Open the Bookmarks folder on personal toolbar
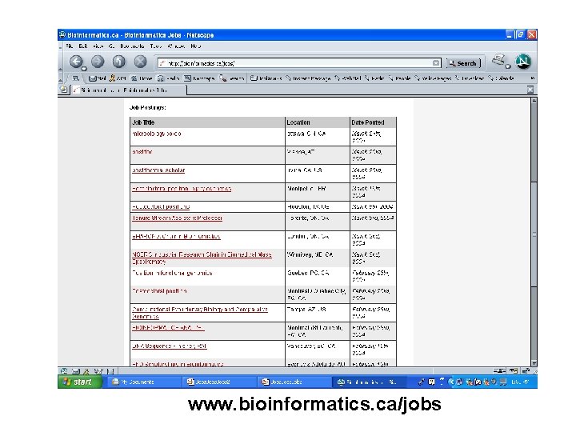 click(266, 78)
